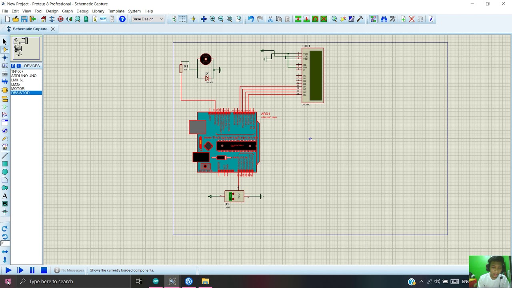Open the PCB Layout chip icon
512x288 pixels.
61,19
